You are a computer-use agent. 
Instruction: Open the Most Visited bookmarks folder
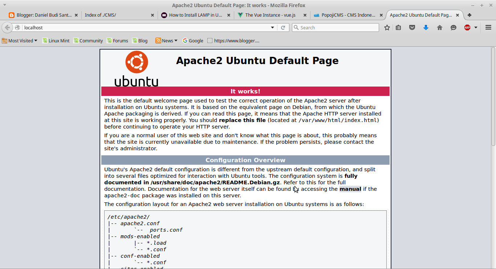[20, 41]
